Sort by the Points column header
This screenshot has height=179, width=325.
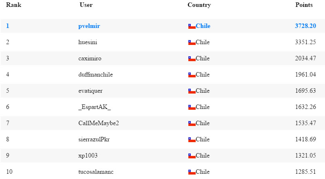[x=304, y=5]
